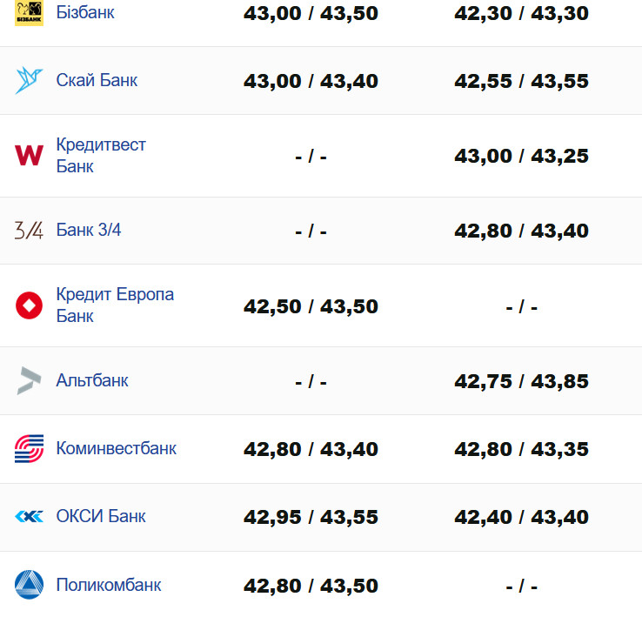Click the Кредитвест Банк red W logo
The height and width of the screenshot is (617, 642).
[29, 156]
